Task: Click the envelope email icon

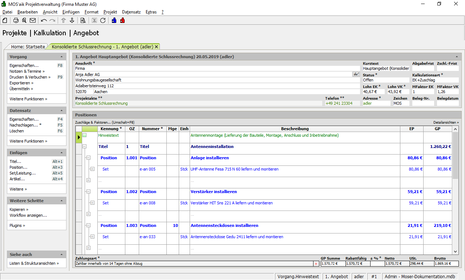Action: [33, 20]
